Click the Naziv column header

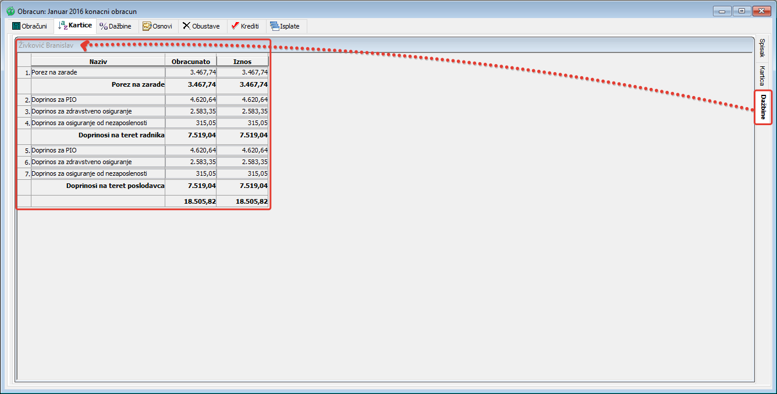[x=98, y=61]
